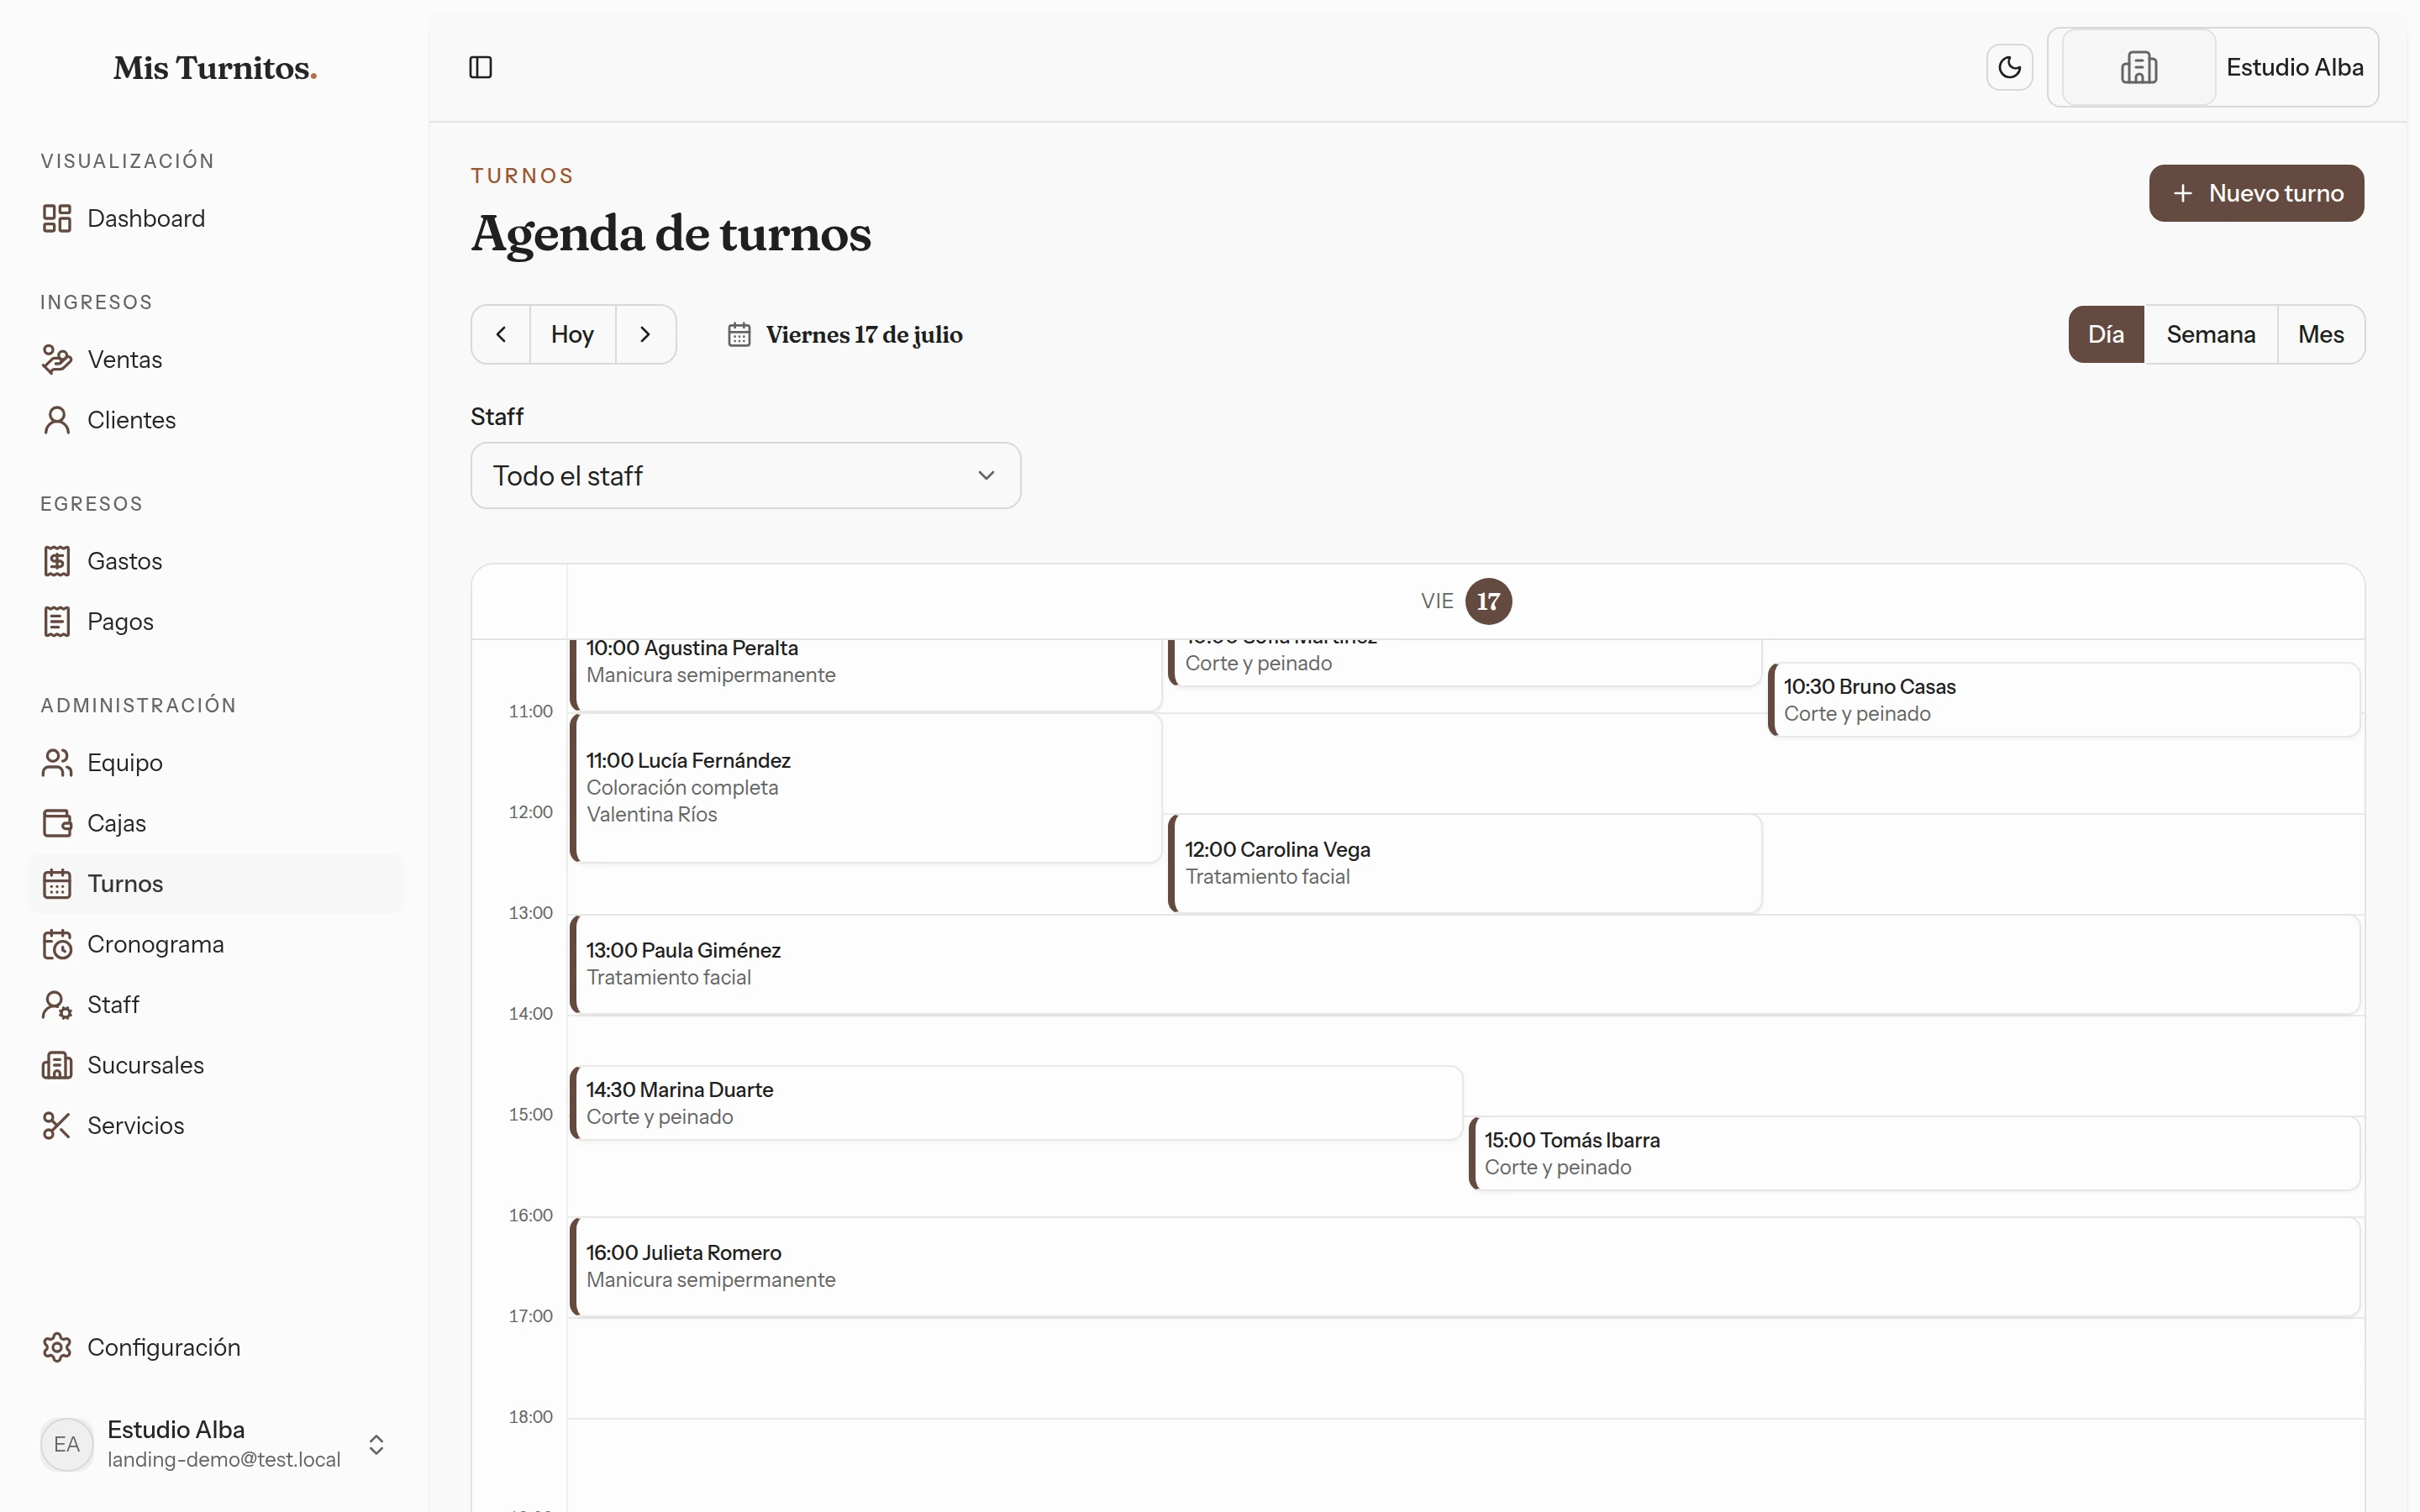Toggle the sidebar panel icon
2420x1512 pixels.
click(481, 67)
